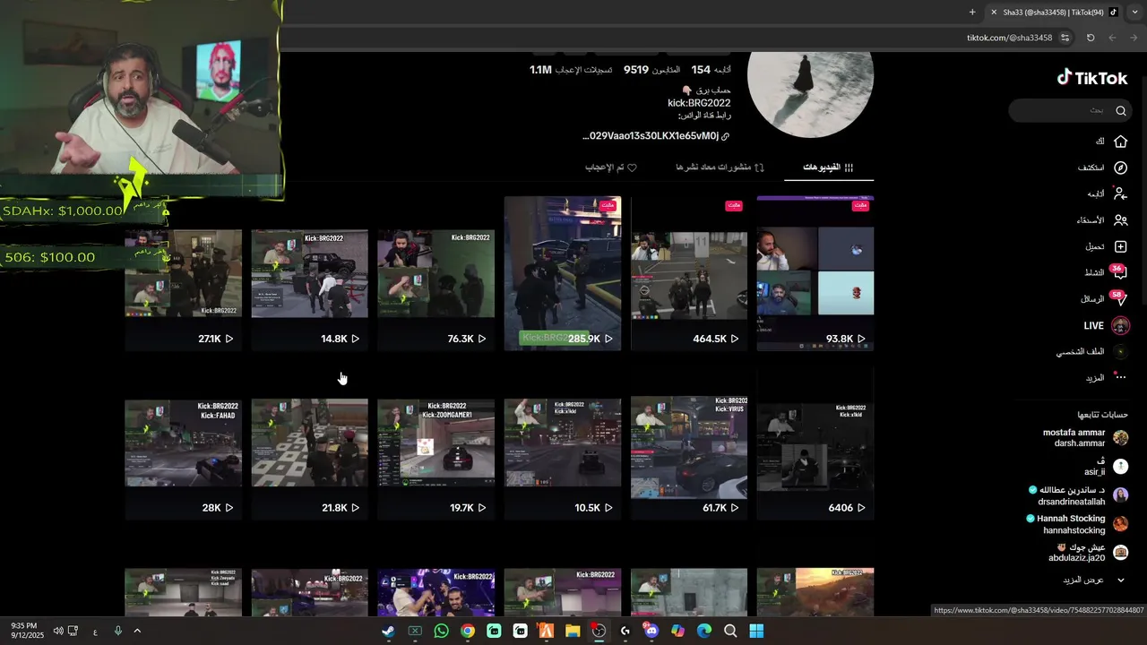Open the video with 28K views
The image size is (1147, 645).
pos(183,443)
